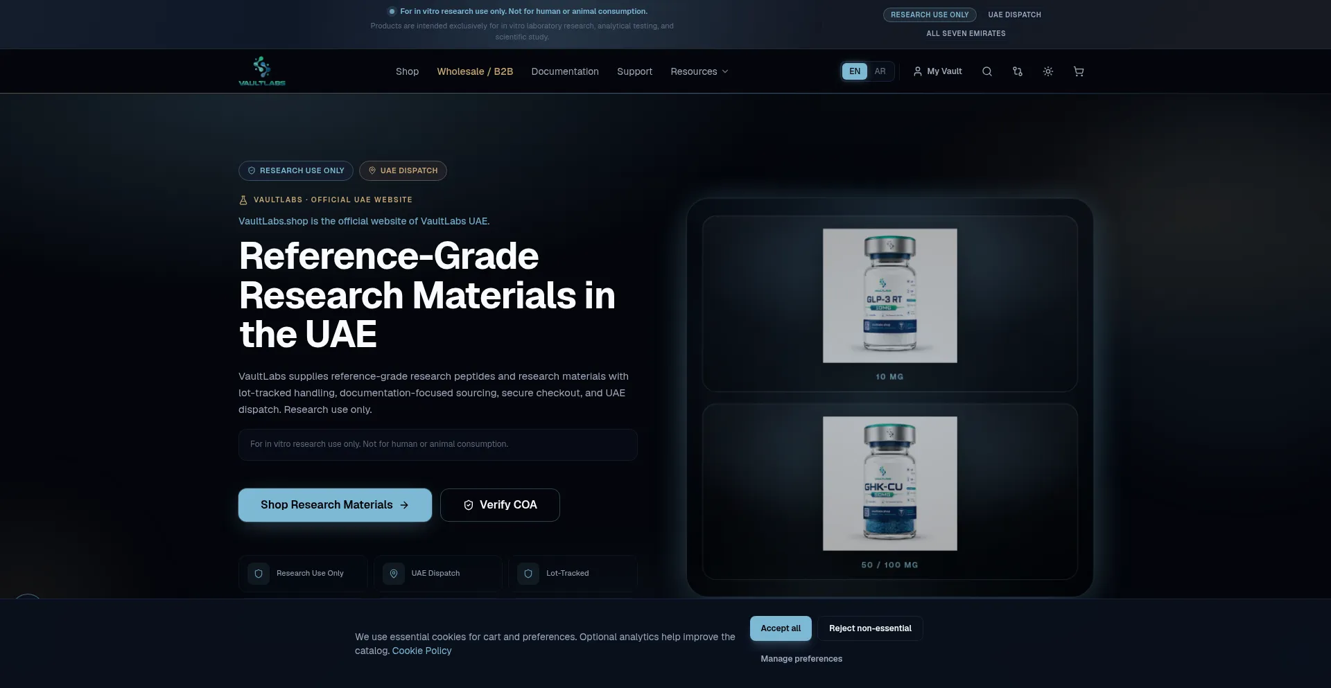1331x688 pixels.
Task: Click the user icon beside My Vault
Action: (918, 71)
